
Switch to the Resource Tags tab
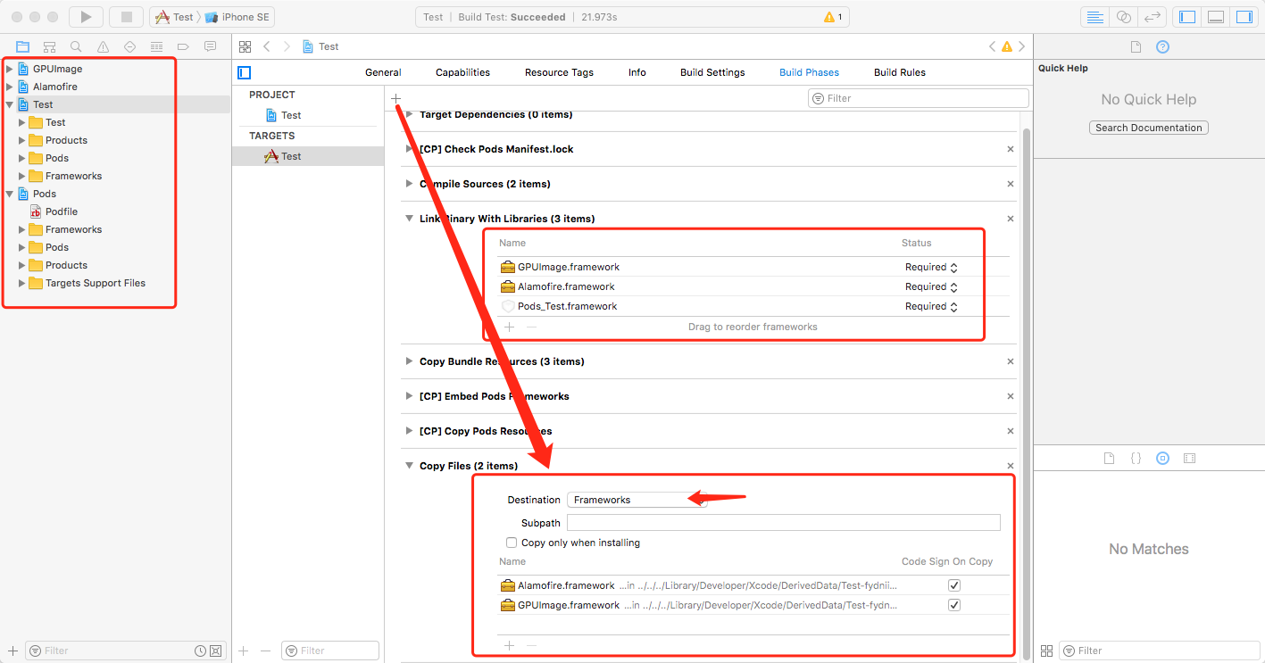[x=559, y=72]
